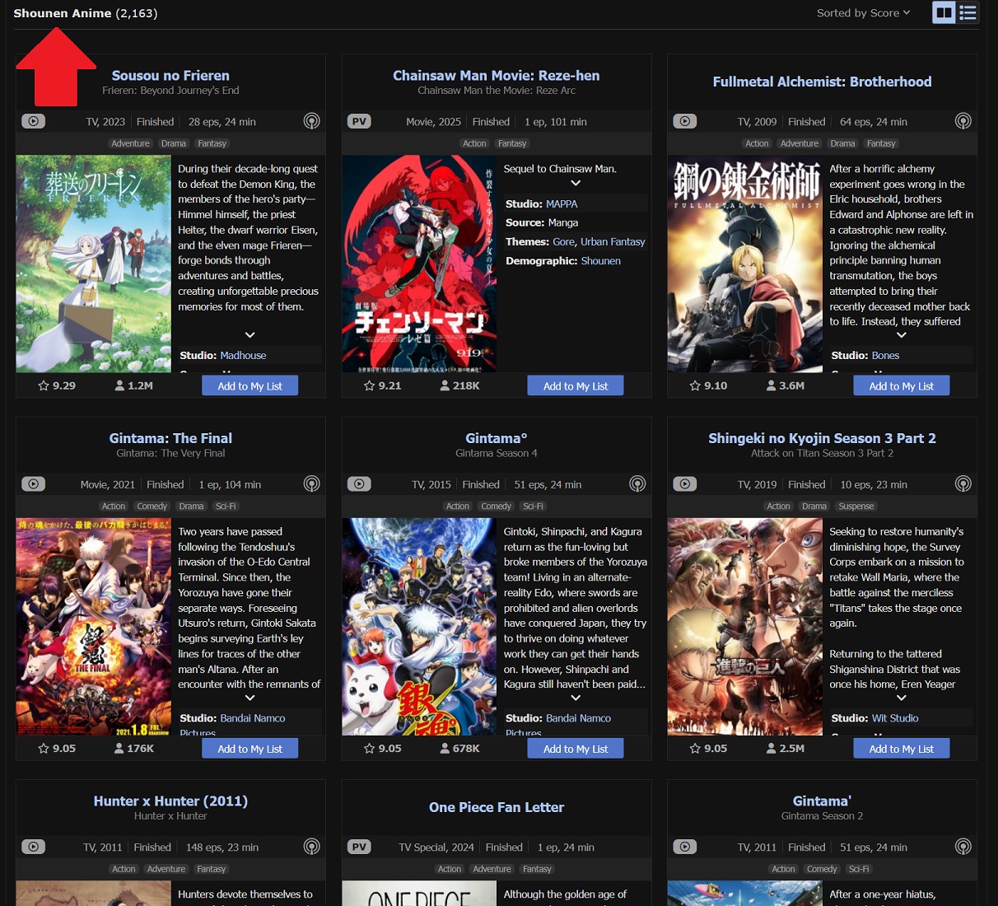This screenshot has width=998, height=906.
Task: Open Gore theme link
Action: click(563, 241)
